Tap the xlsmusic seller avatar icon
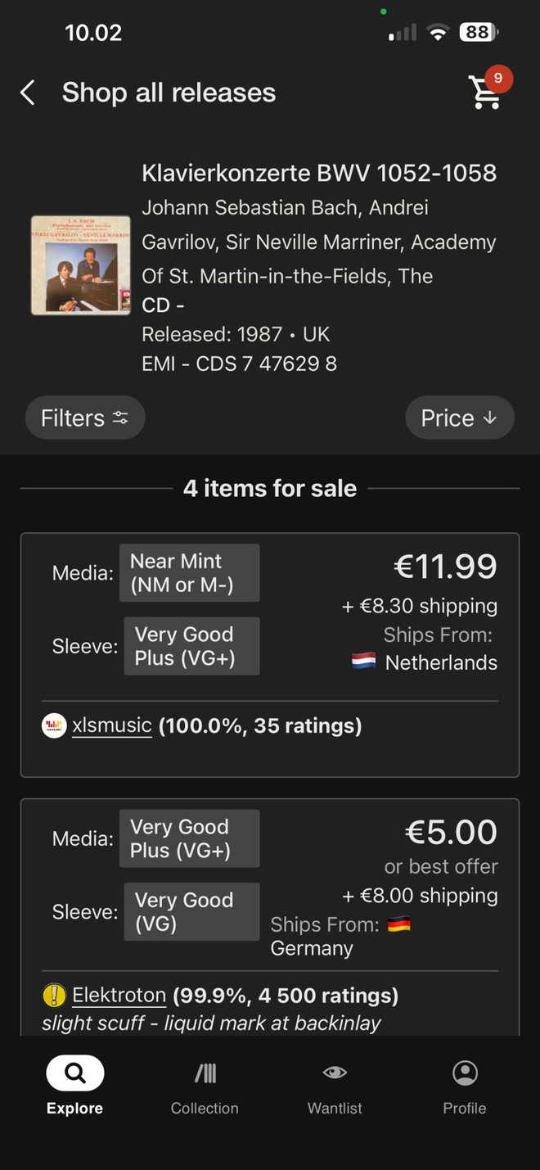Viewport: 540px width, 1170px height. pyautogui.click(x=54, y=725)
